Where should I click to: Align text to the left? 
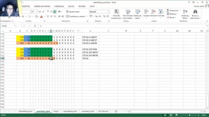click(x=48, y=16)
